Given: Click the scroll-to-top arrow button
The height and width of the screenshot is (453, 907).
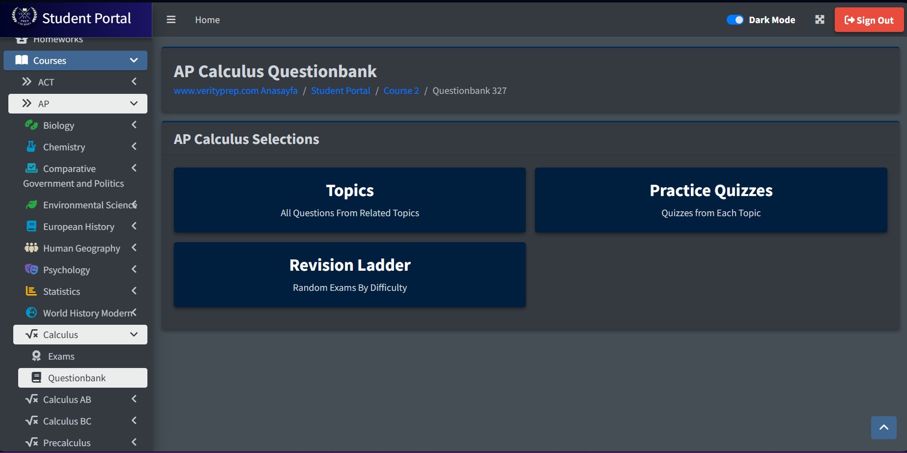Looking at the screenshot, I should 883,427.
